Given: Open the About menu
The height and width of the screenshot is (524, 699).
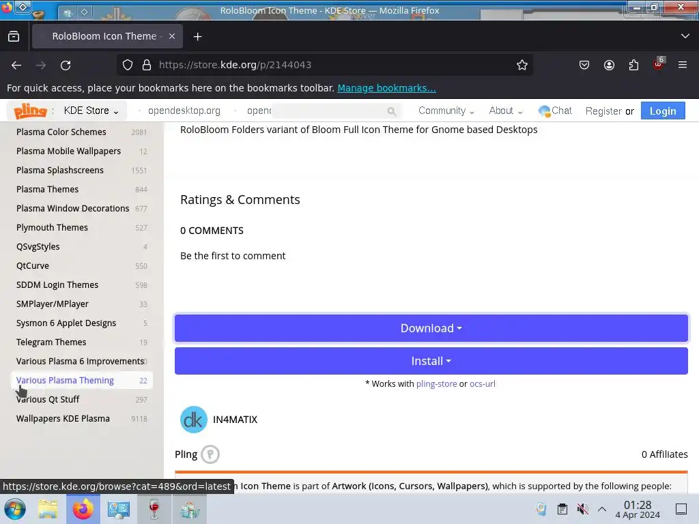Looking at the screenshot, I should [506, 111].
